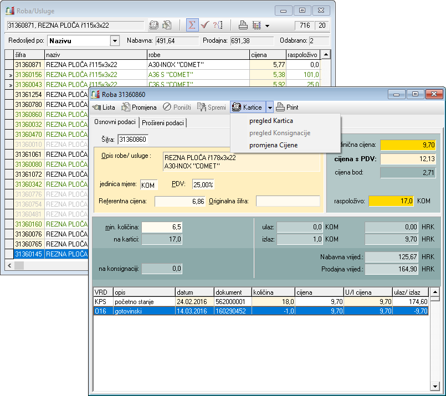This screenshot has height=396, width=446.
Task: Open the Redosljed po dropdown
Action: click(115, 40)
